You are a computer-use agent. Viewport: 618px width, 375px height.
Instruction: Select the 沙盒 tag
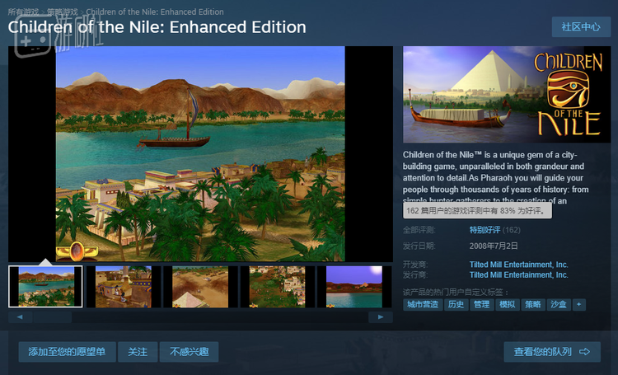559,304
